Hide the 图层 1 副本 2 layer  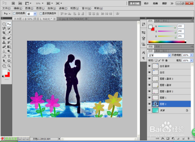[149, 91]
